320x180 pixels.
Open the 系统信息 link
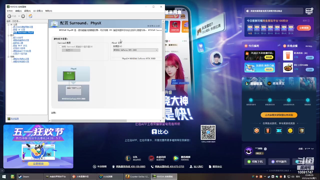click(15, 119)
